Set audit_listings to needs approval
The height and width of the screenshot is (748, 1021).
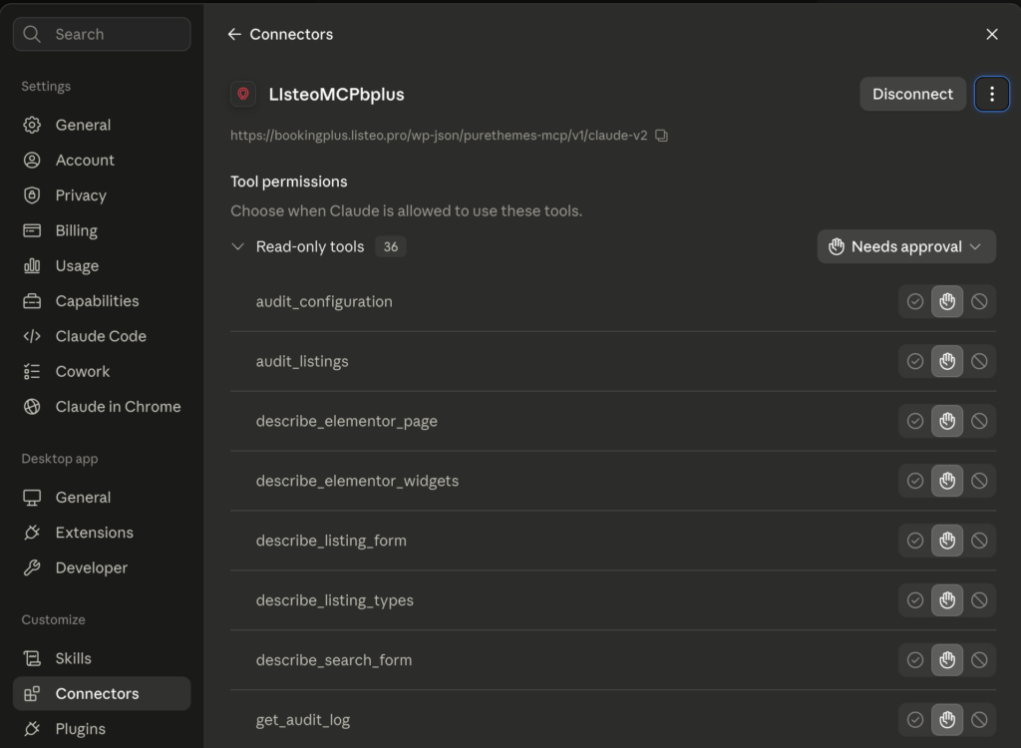(x=947, y=362)
